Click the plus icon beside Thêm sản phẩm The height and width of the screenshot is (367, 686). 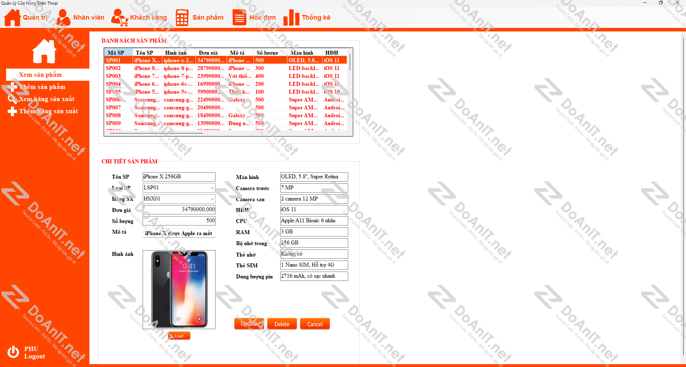pos(12,87)
